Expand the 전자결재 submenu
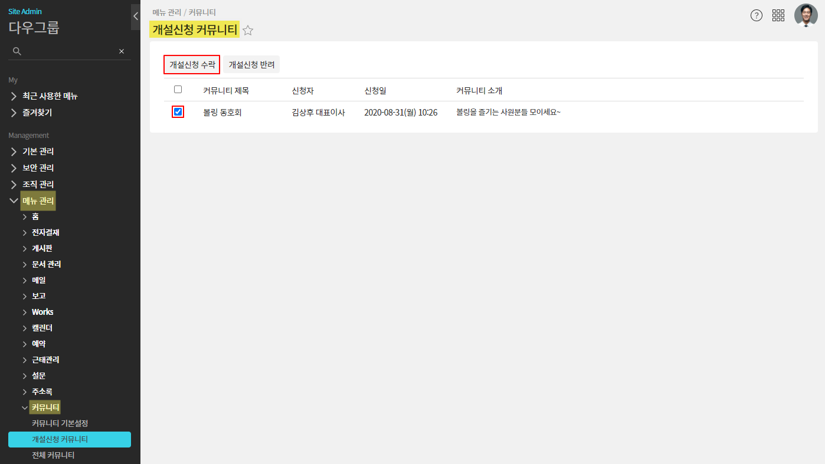The width and height of the screenshot is (825, 464). pos(45,232)
